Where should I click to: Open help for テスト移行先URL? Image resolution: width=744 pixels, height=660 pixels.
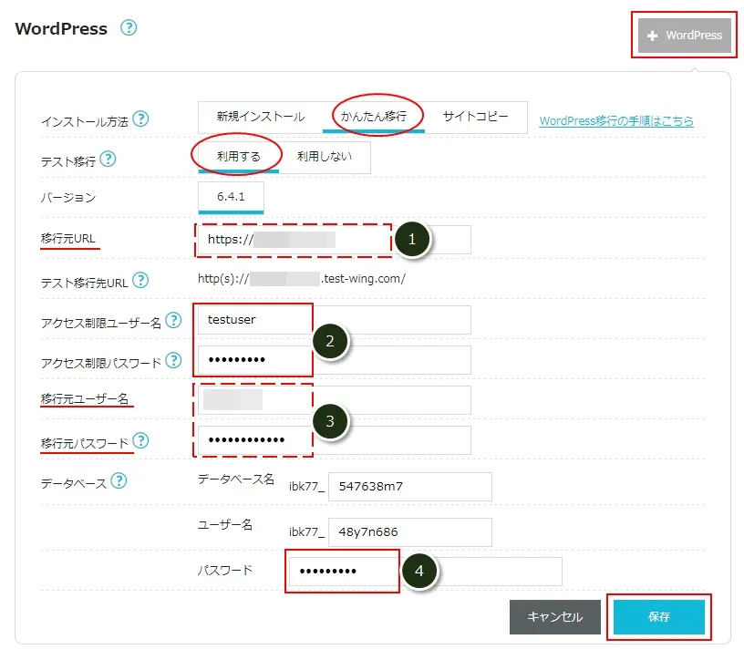[140, 280]
